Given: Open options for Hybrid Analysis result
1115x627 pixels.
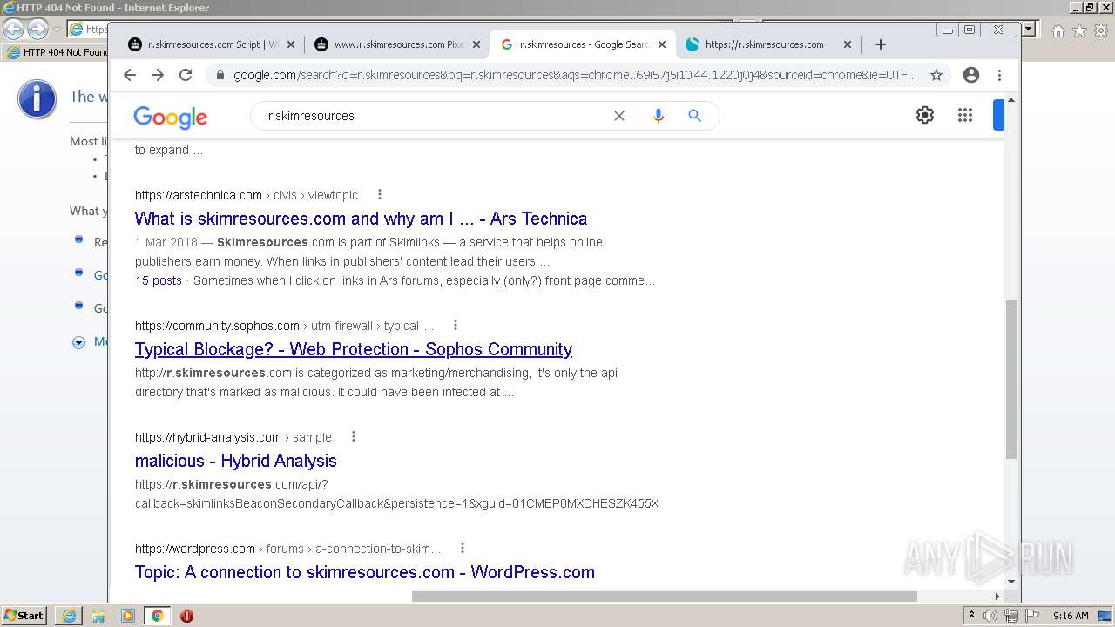Looking at the screenshot, I should (x=353, y=436).
